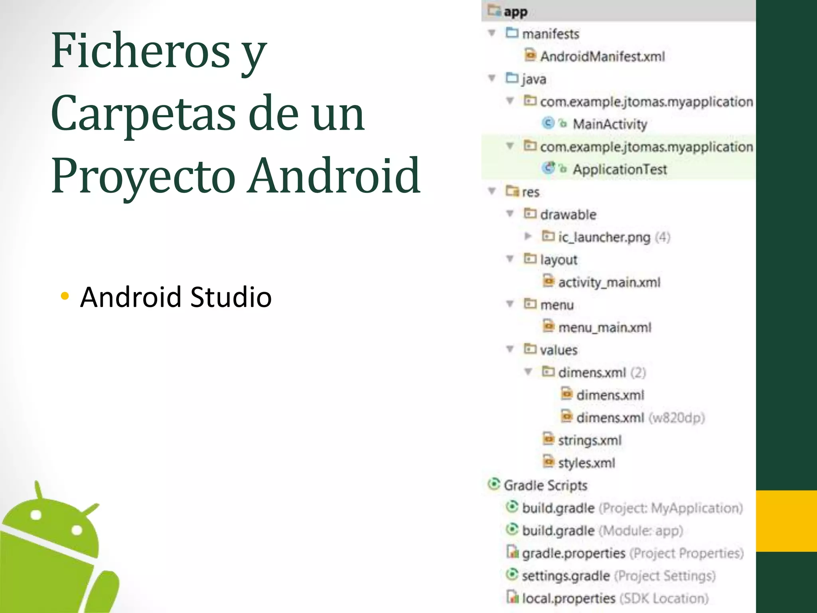The height and width of the screenshot is (613, 817).
Task: Click the menu folder icon
Action: (530, 304)
